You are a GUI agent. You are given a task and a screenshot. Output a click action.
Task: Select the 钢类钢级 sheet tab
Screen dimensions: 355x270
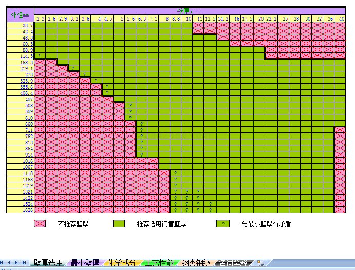point(196,263)
